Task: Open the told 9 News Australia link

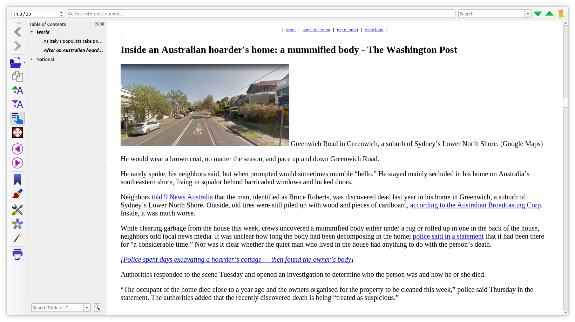Action: point(182,197)
